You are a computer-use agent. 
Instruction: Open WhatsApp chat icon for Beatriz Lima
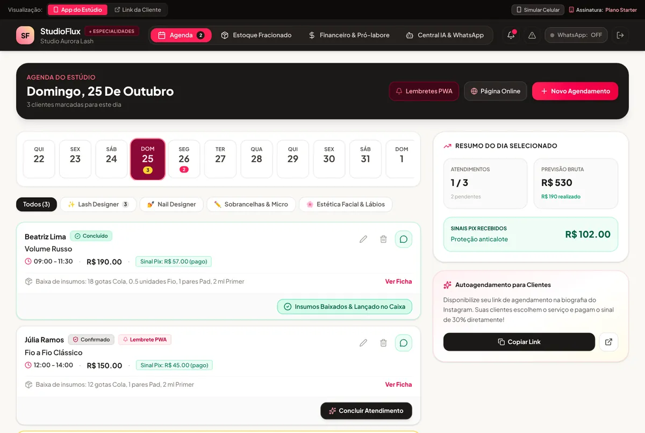pos(404,239)
